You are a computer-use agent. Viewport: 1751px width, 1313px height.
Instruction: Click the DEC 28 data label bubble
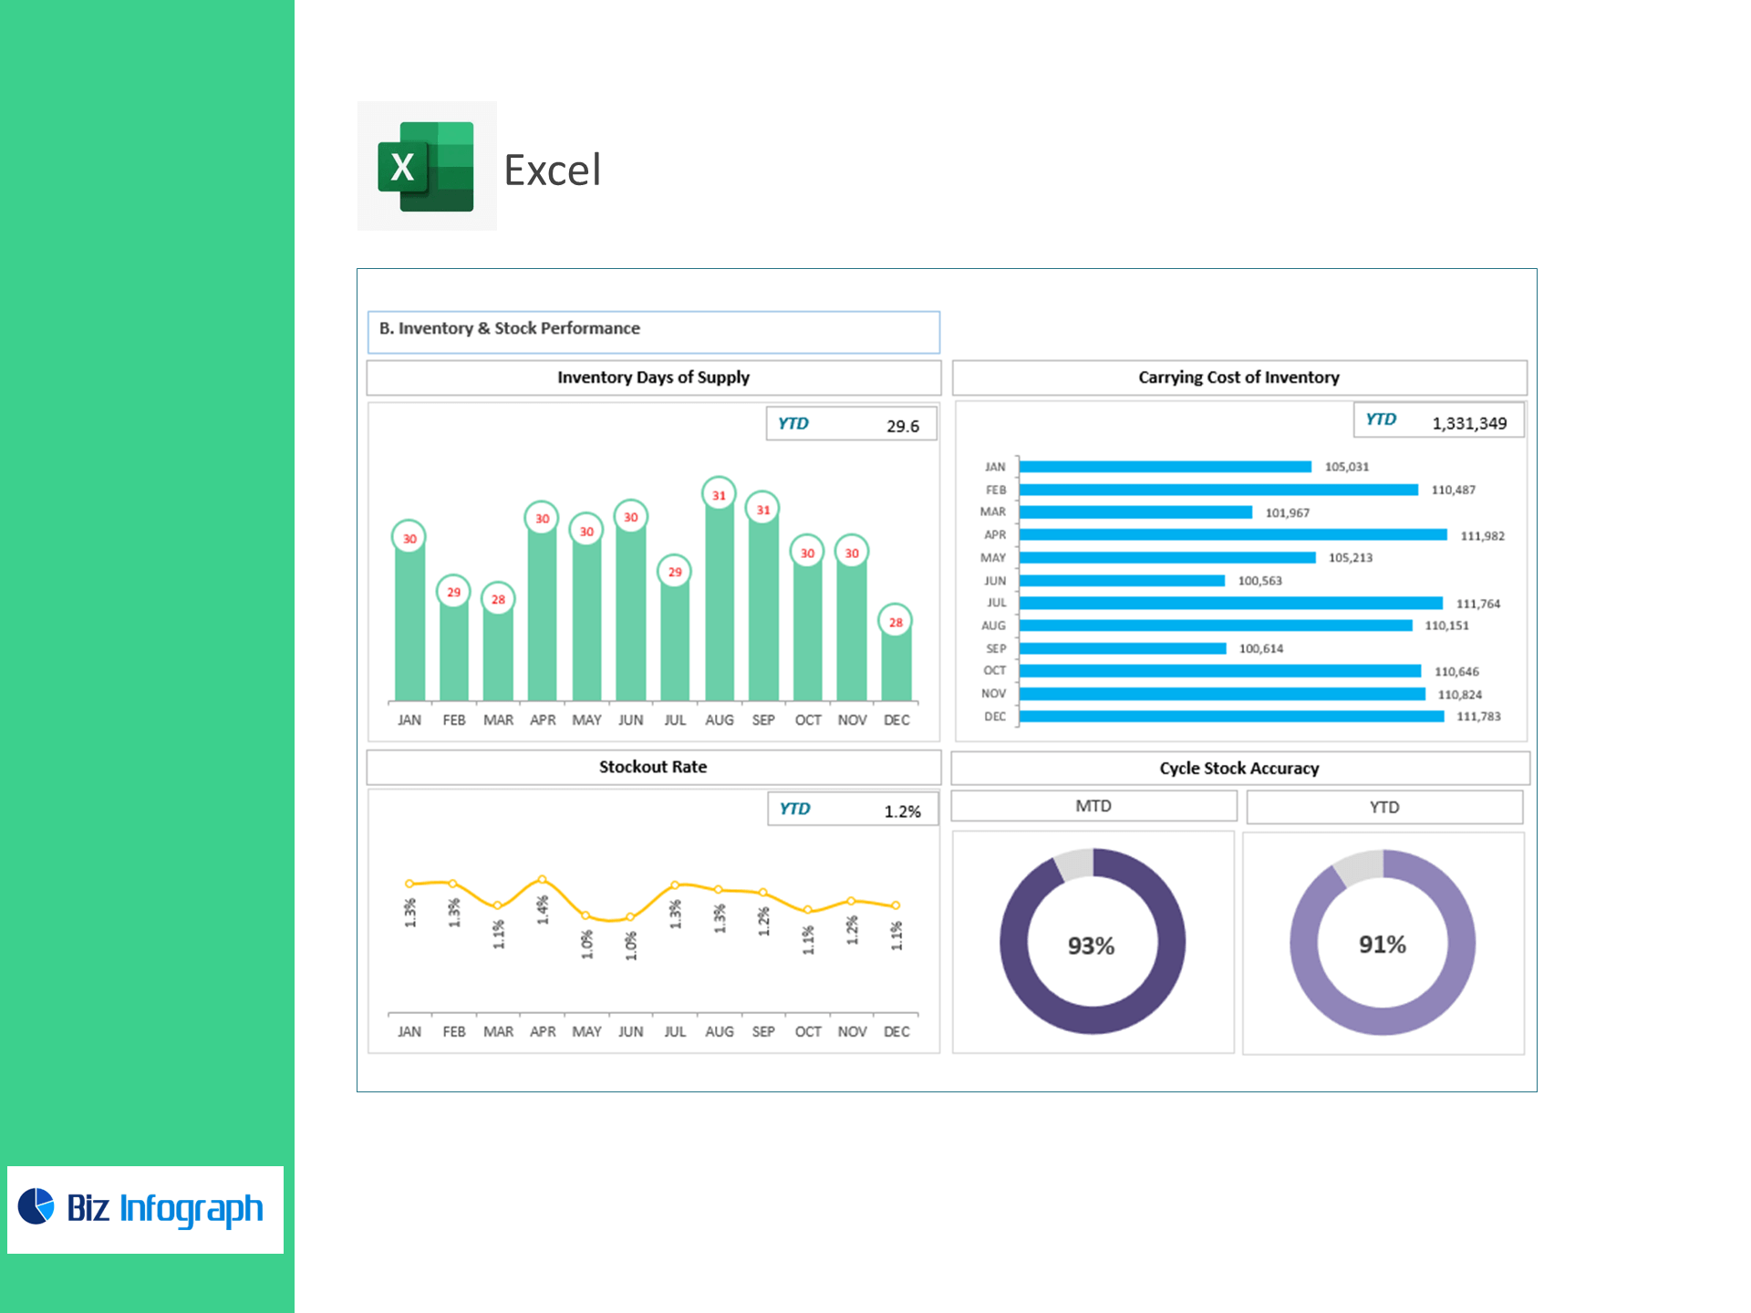coord(896,622)
